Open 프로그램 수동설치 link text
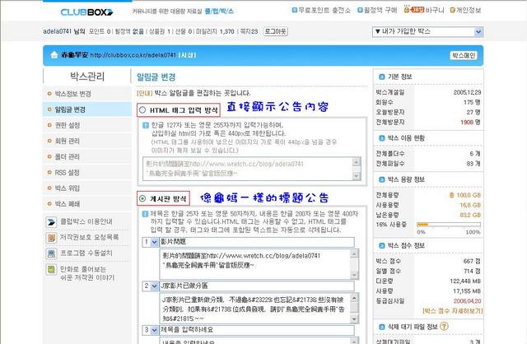This screenshot has width=527, height=344. pyautogui.click(x=86, y=253)
